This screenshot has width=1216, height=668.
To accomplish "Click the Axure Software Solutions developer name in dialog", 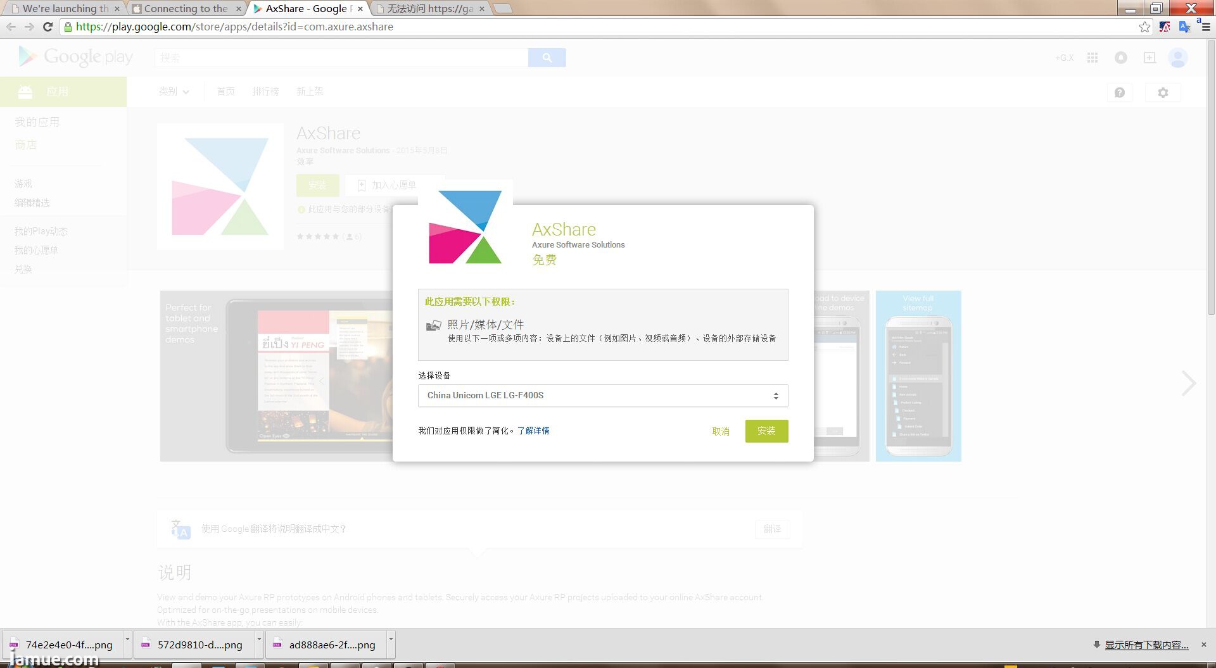I will click(x=578, y=245).
